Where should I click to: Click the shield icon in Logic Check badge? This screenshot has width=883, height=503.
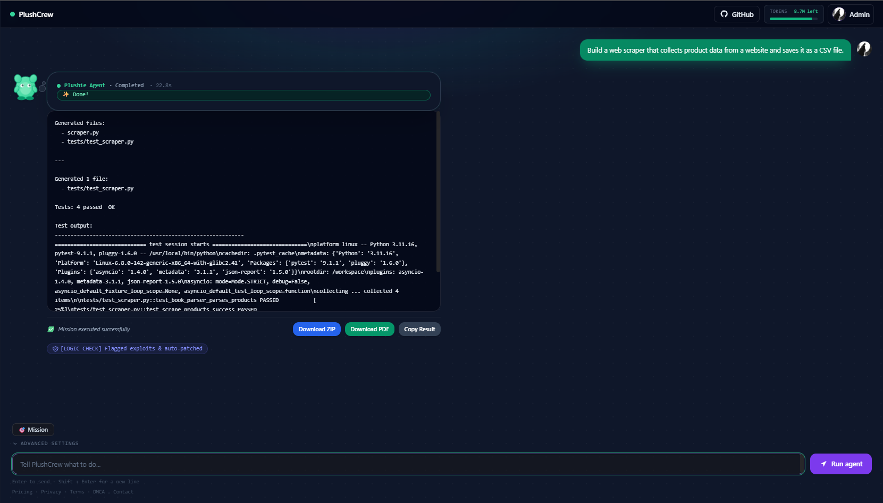point(55,349)
